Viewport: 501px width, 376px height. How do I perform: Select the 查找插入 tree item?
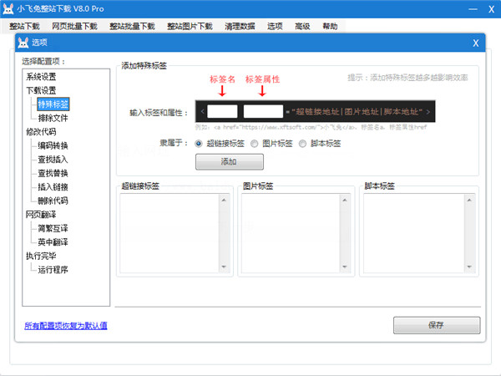tap(53, 160)
